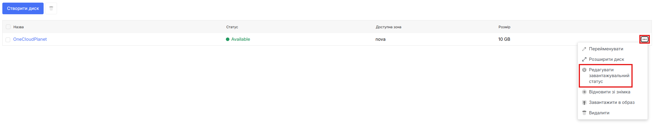Screen dimensions: 656x128
Task: Click Завантажити в образ menu entry
Action: point(612,102)
